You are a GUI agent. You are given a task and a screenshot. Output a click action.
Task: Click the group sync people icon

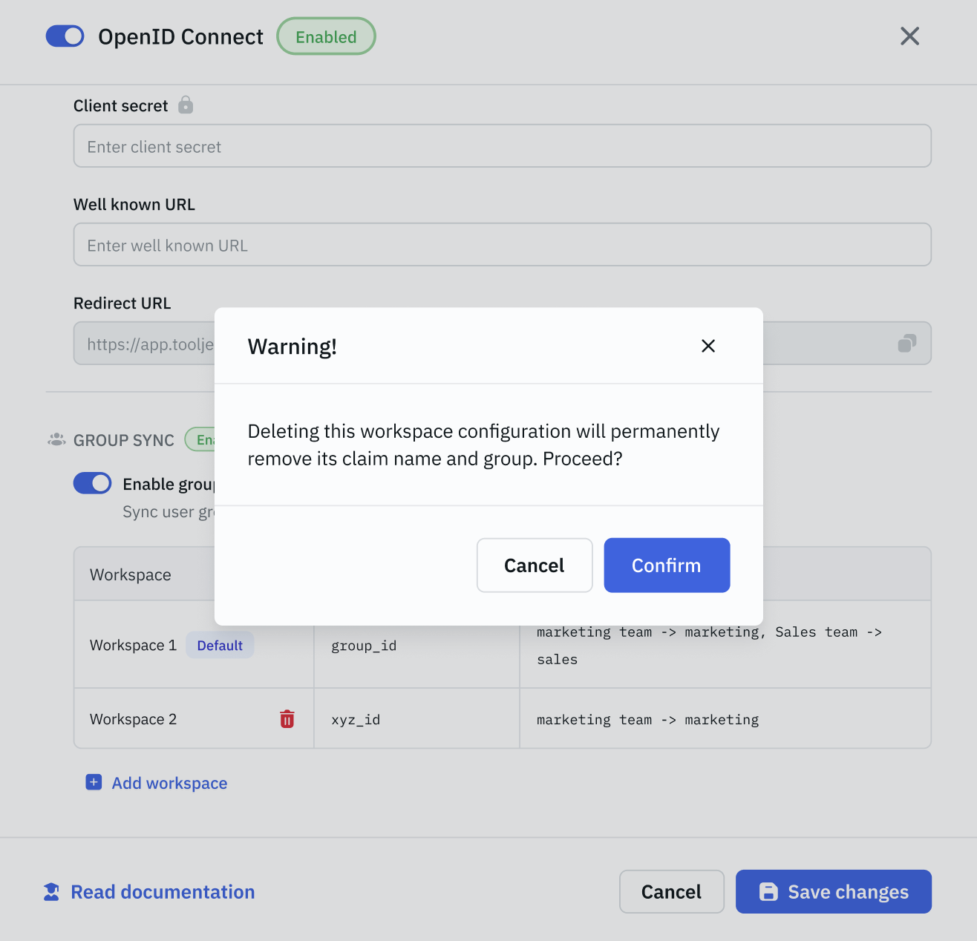[x=55, y=439]
